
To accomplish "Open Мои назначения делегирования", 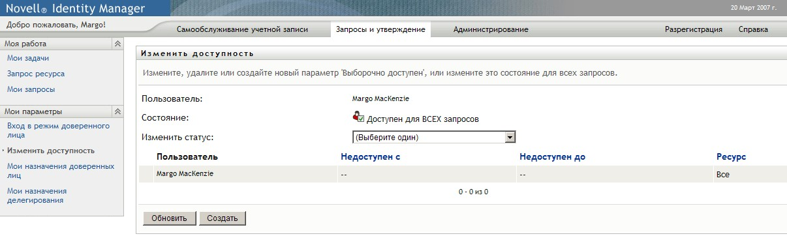I will 37,196.
